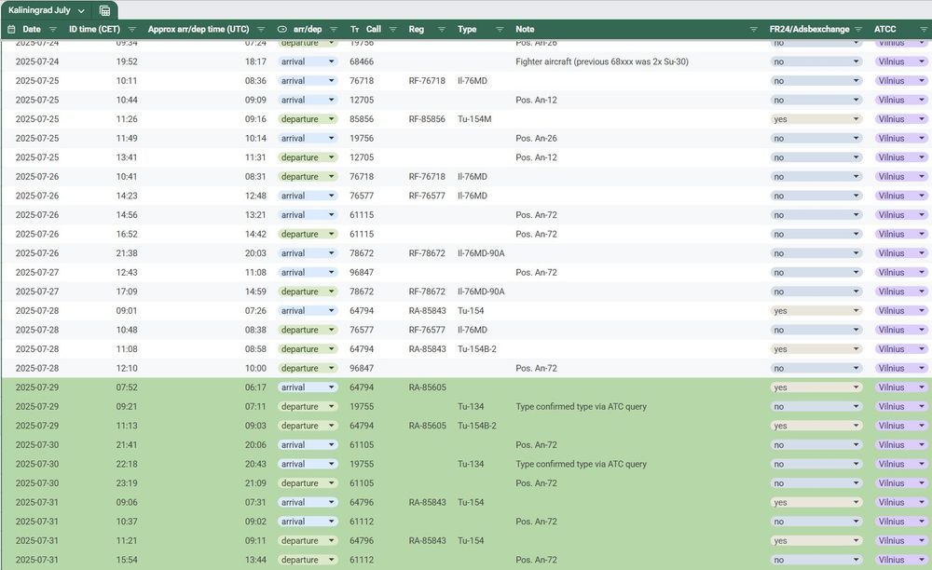Select type cell 'Tu-154M'
932x570 pixels.
(474, 119)
